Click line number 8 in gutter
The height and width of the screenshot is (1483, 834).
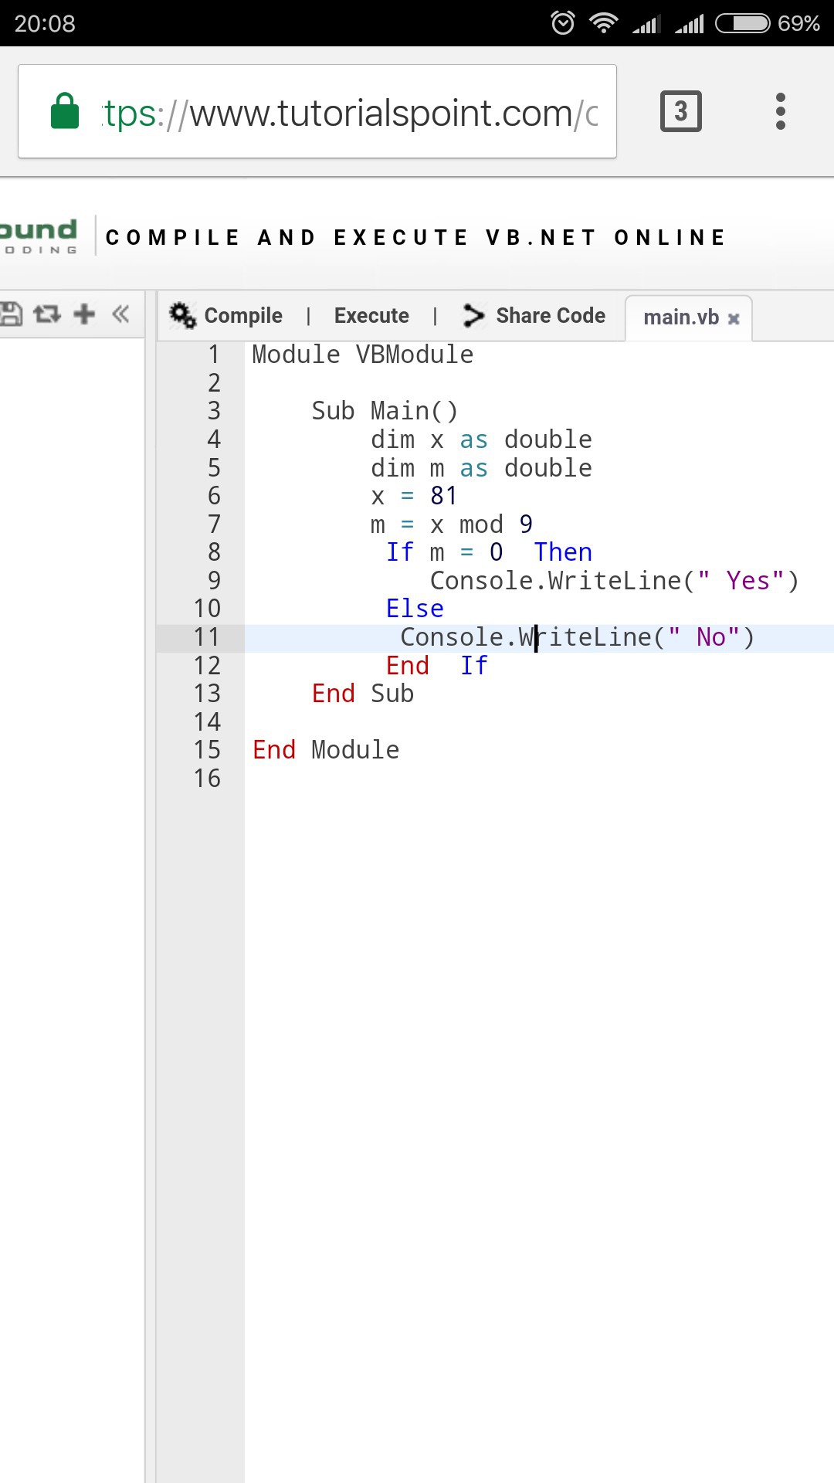click(214, 552)
